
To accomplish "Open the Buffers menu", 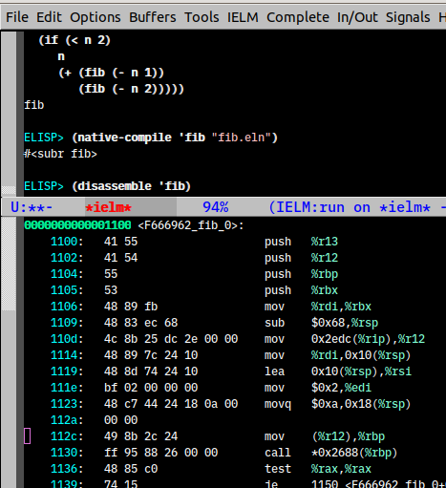I will [153, 17].
